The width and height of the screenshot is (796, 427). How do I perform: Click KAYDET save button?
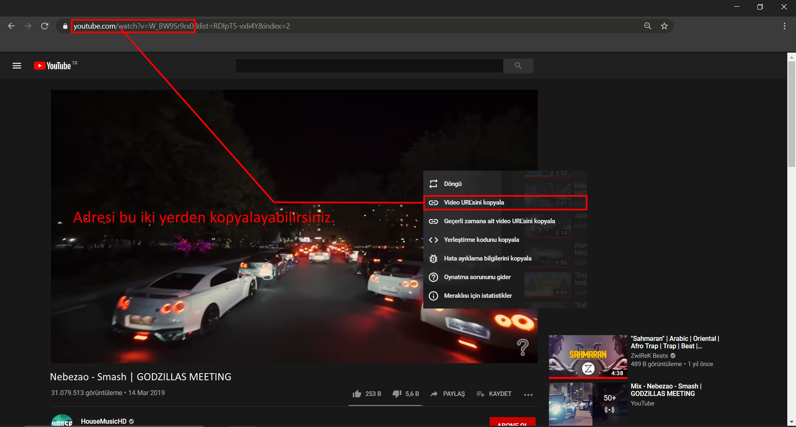click(494, 394)
